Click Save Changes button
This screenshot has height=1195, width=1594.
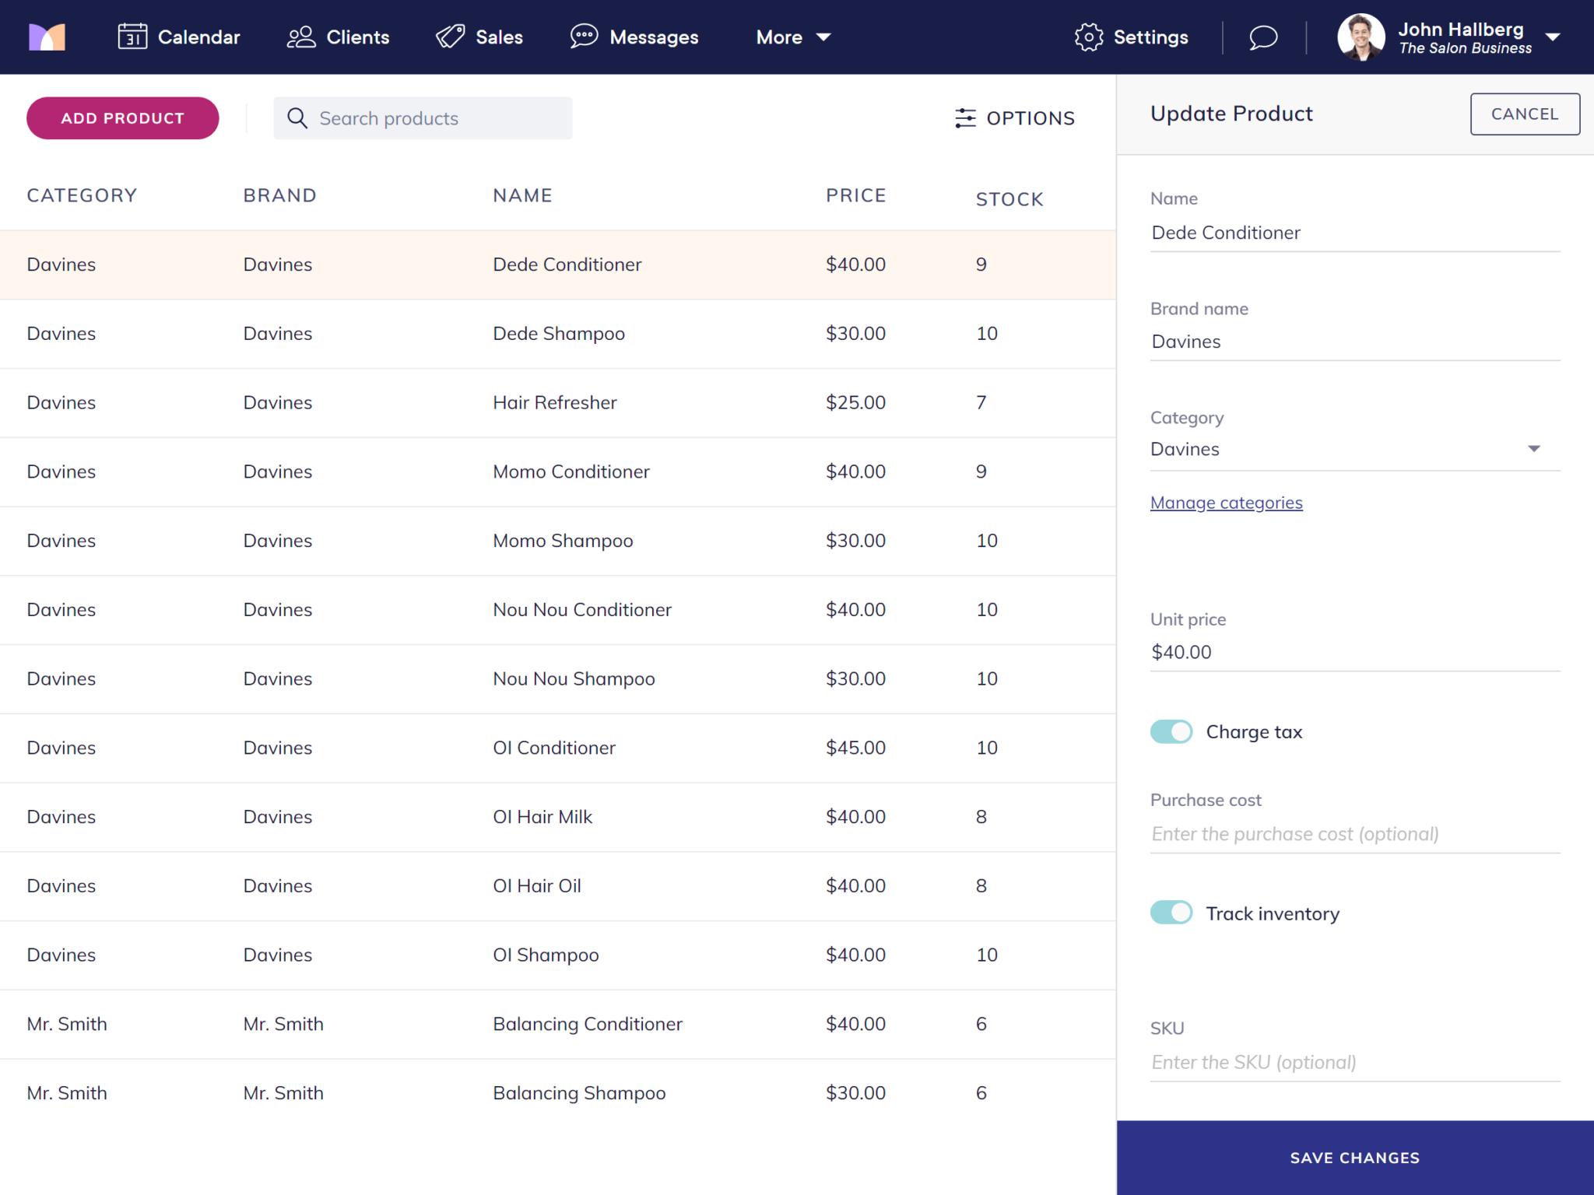point(1355,1158)
